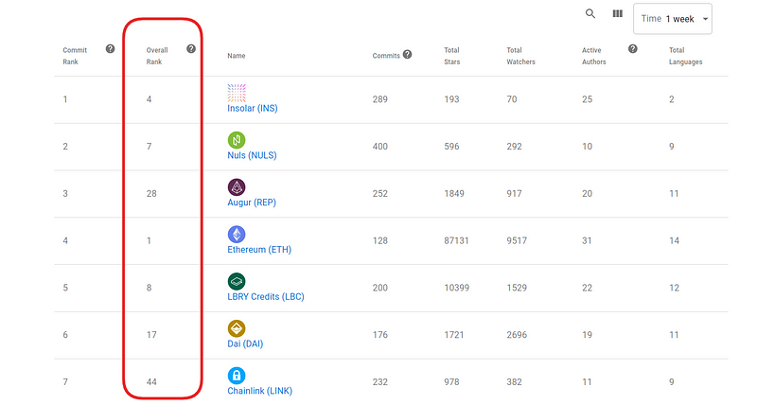
Task: Open the view columns icon
Action: (618, 13)
